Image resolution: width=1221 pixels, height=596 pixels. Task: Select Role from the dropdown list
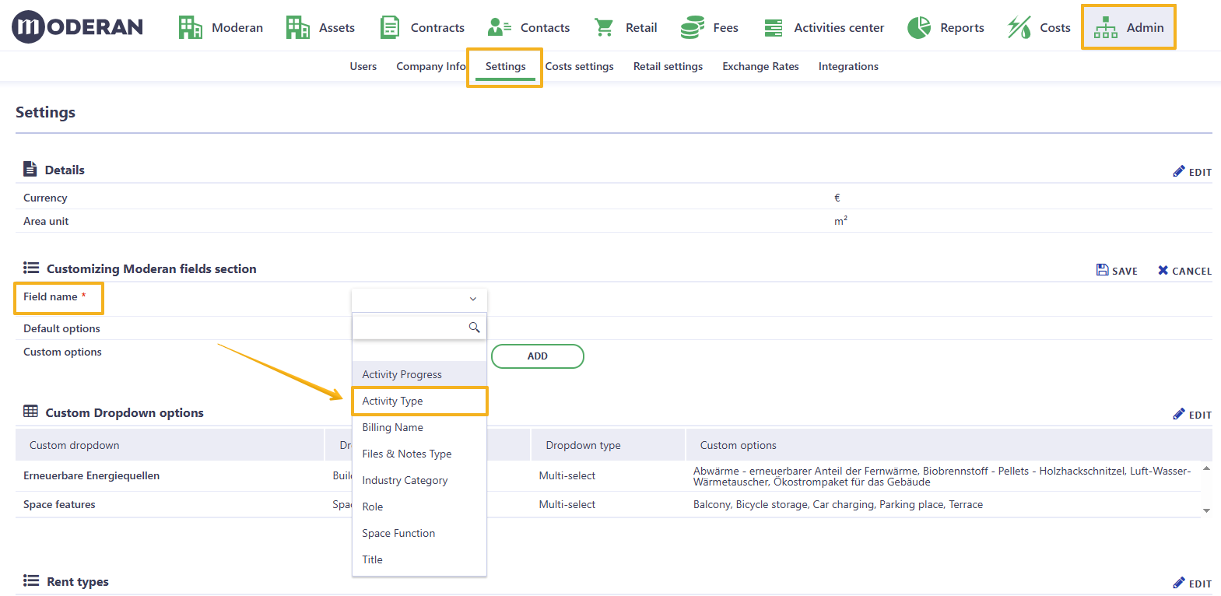419,507
